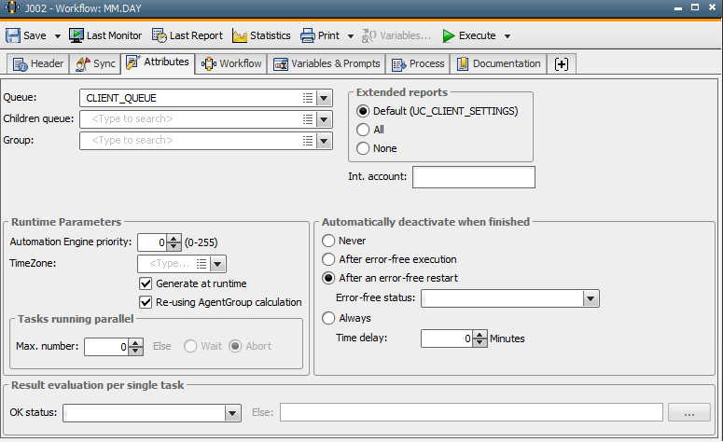The width and height of the screenshot is (723, 442).
Task: Click the add tab plus icon
Action: tap(561, 63)
